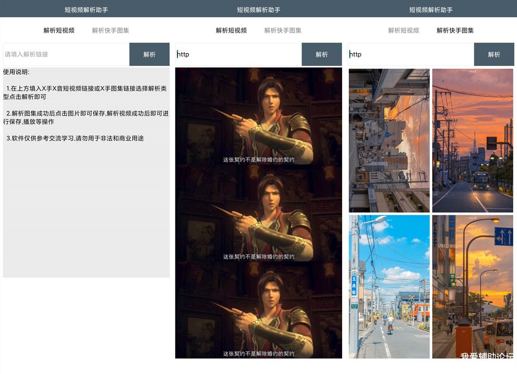
Task: Click the 短视频解析助手 title in middle screen
Action: coord(258,10)
